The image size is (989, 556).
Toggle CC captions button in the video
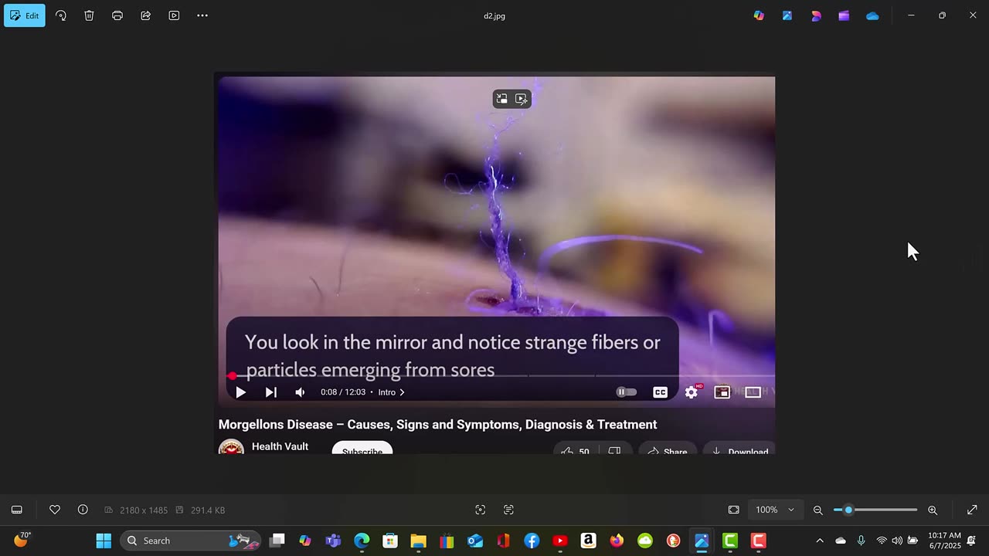tap(660, 392)
